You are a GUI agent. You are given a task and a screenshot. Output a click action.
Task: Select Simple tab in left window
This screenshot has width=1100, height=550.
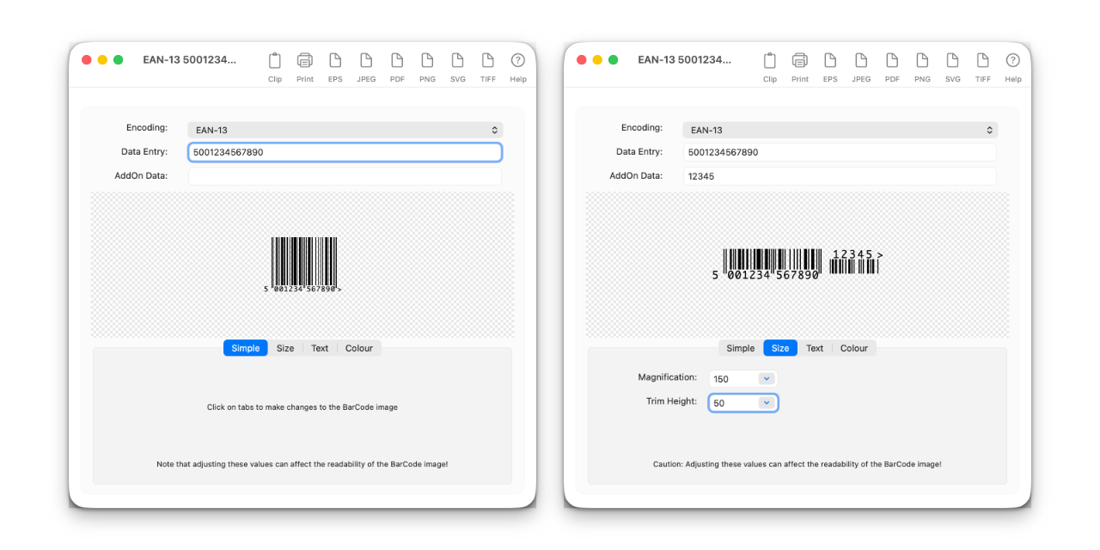(246, 348)
